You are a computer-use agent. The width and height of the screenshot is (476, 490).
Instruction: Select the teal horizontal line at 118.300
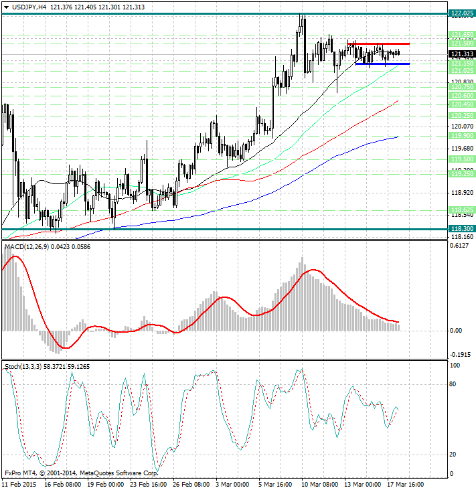tap(224, 229)
